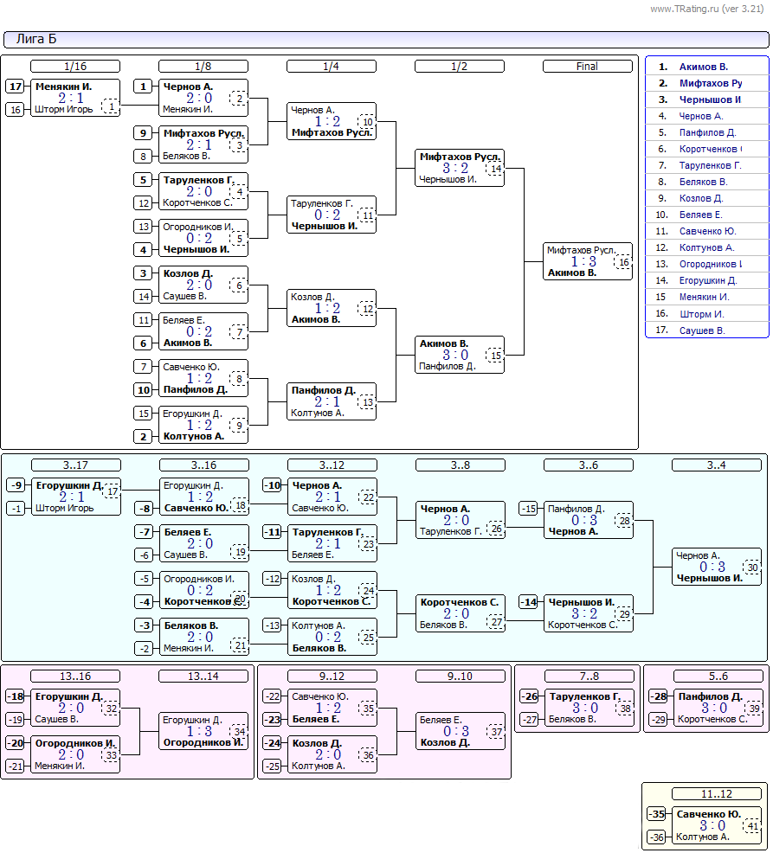Click score "0 : 3" of Чернов–Чернышов 3..4 match
773x853 pixels.
tap(712, 567)
